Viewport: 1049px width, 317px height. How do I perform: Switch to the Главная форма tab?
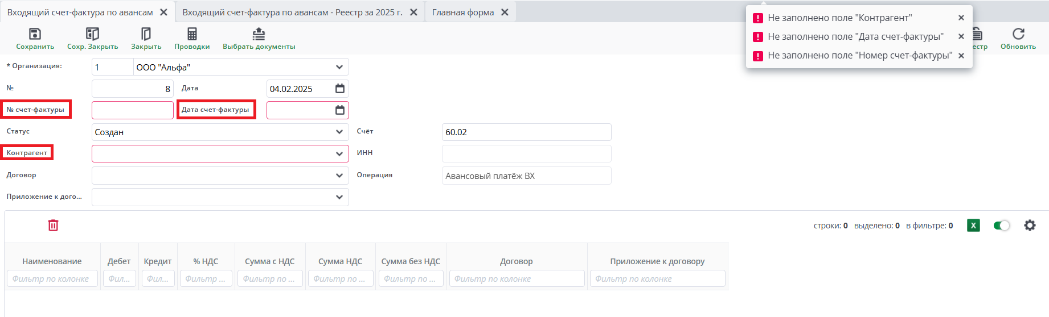click(x=463, y=12)
